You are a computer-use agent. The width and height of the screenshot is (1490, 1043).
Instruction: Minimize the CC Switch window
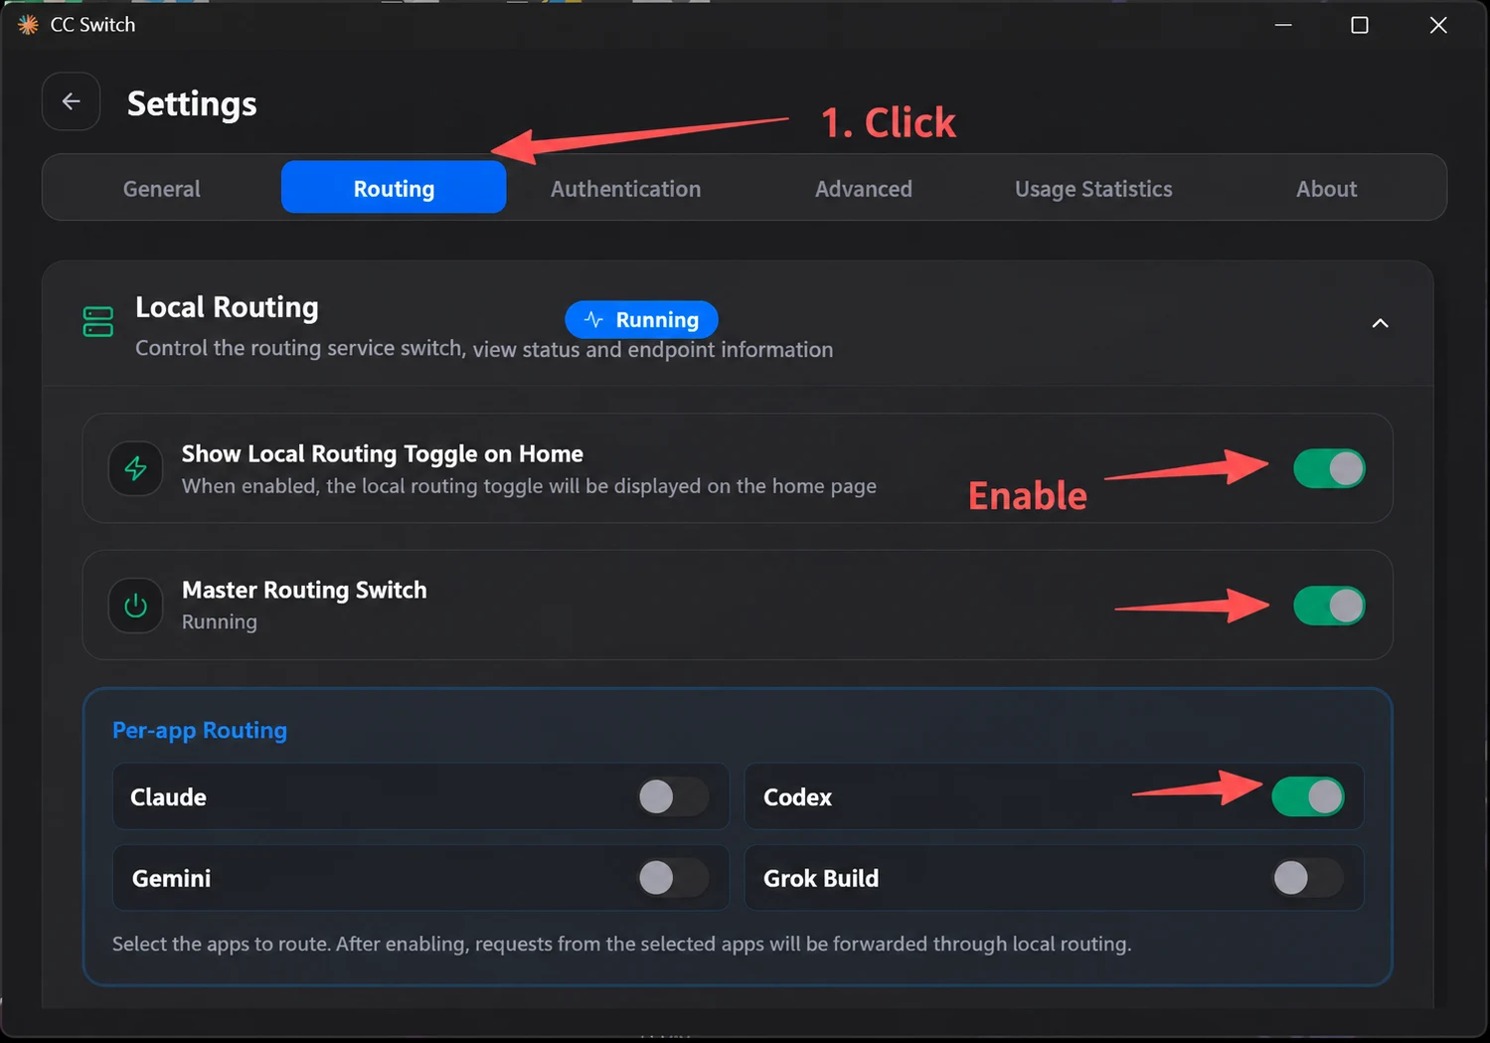(x=1283, y=25)
